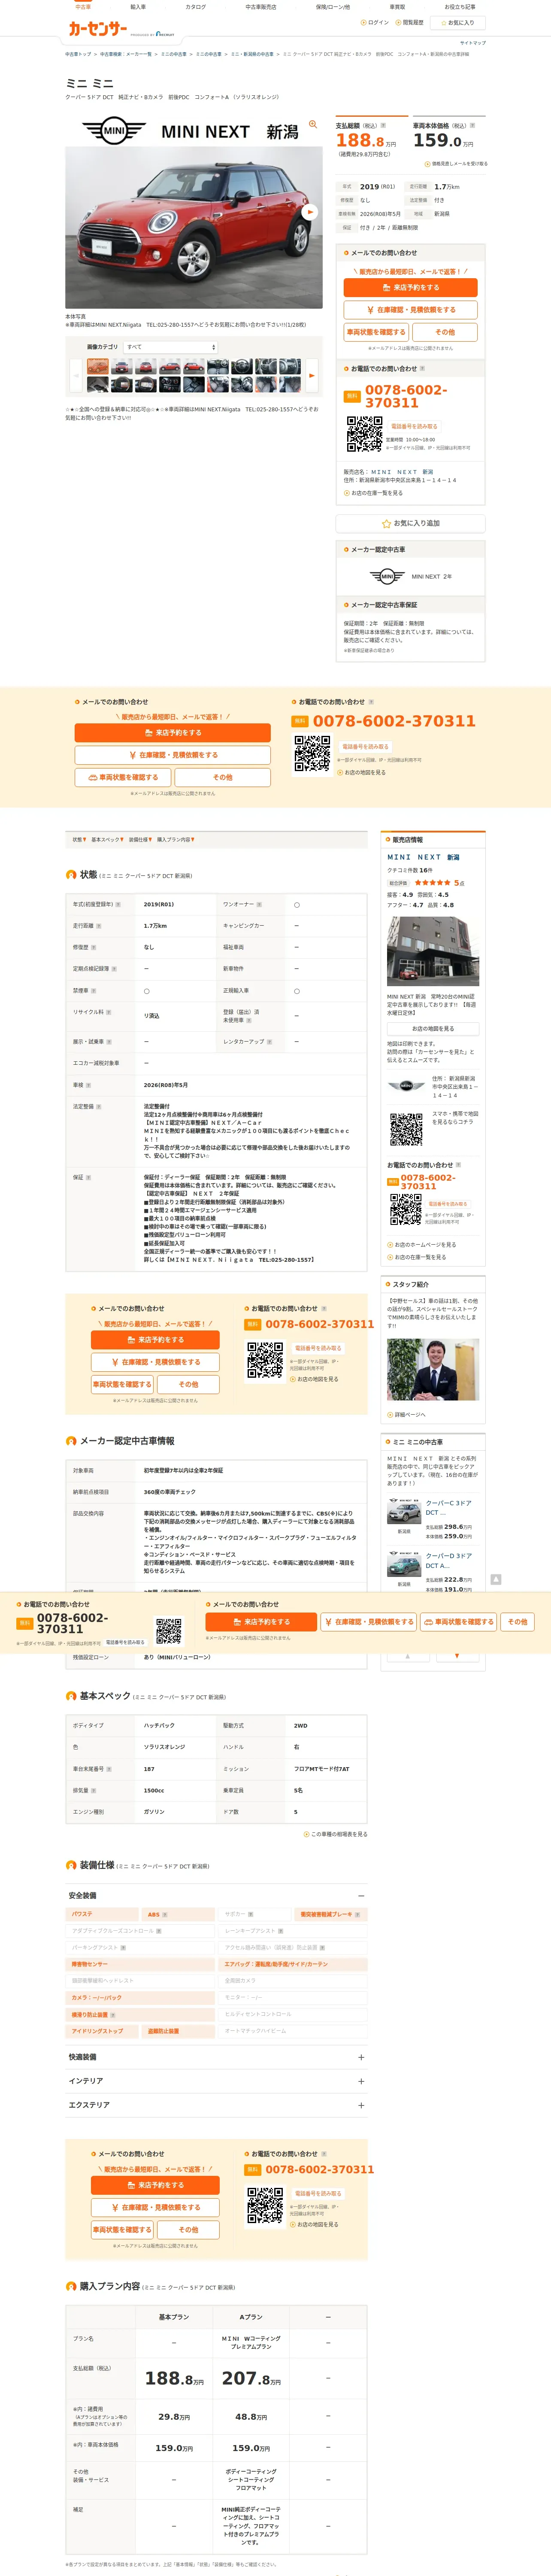Click the help icon beside リサイクル料
This screenshot has width=551, height=2576.
click(109, 1012)
